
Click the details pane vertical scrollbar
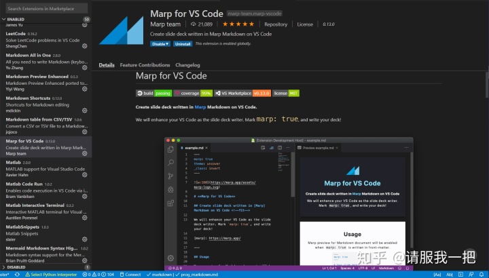click(487, 85)
